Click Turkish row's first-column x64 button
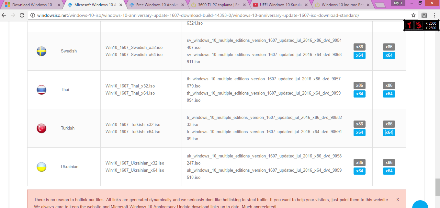This screenshot has width=440, height=208. click(x=359, y=133)
